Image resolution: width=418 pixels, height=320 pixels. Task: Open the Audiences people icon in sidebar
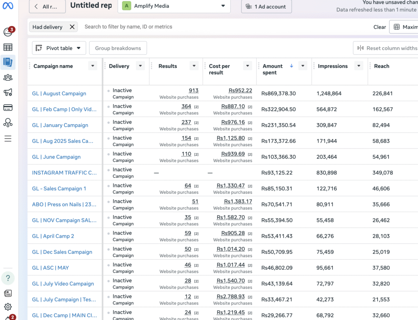click(8, 78)
